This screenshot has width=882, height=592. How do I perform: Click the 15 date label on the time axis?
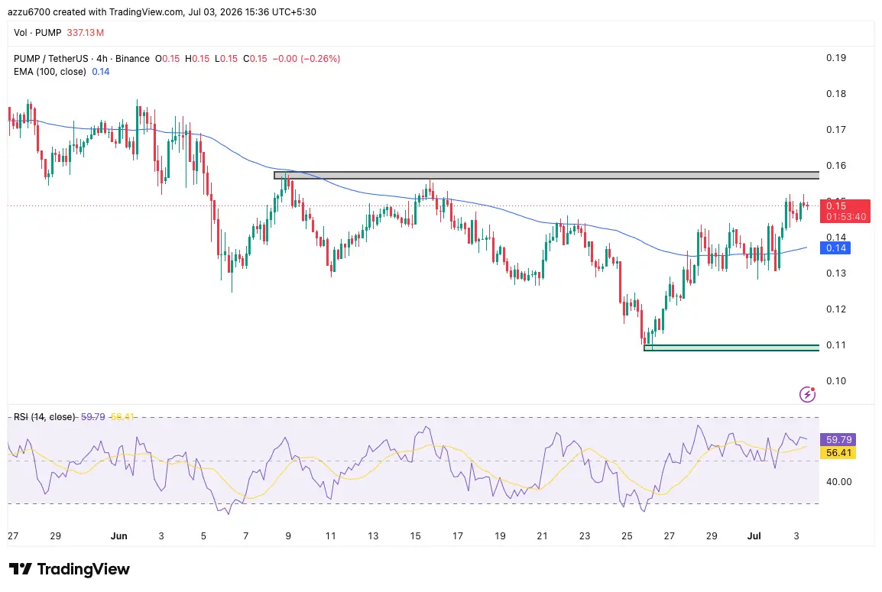pos(415,535)
